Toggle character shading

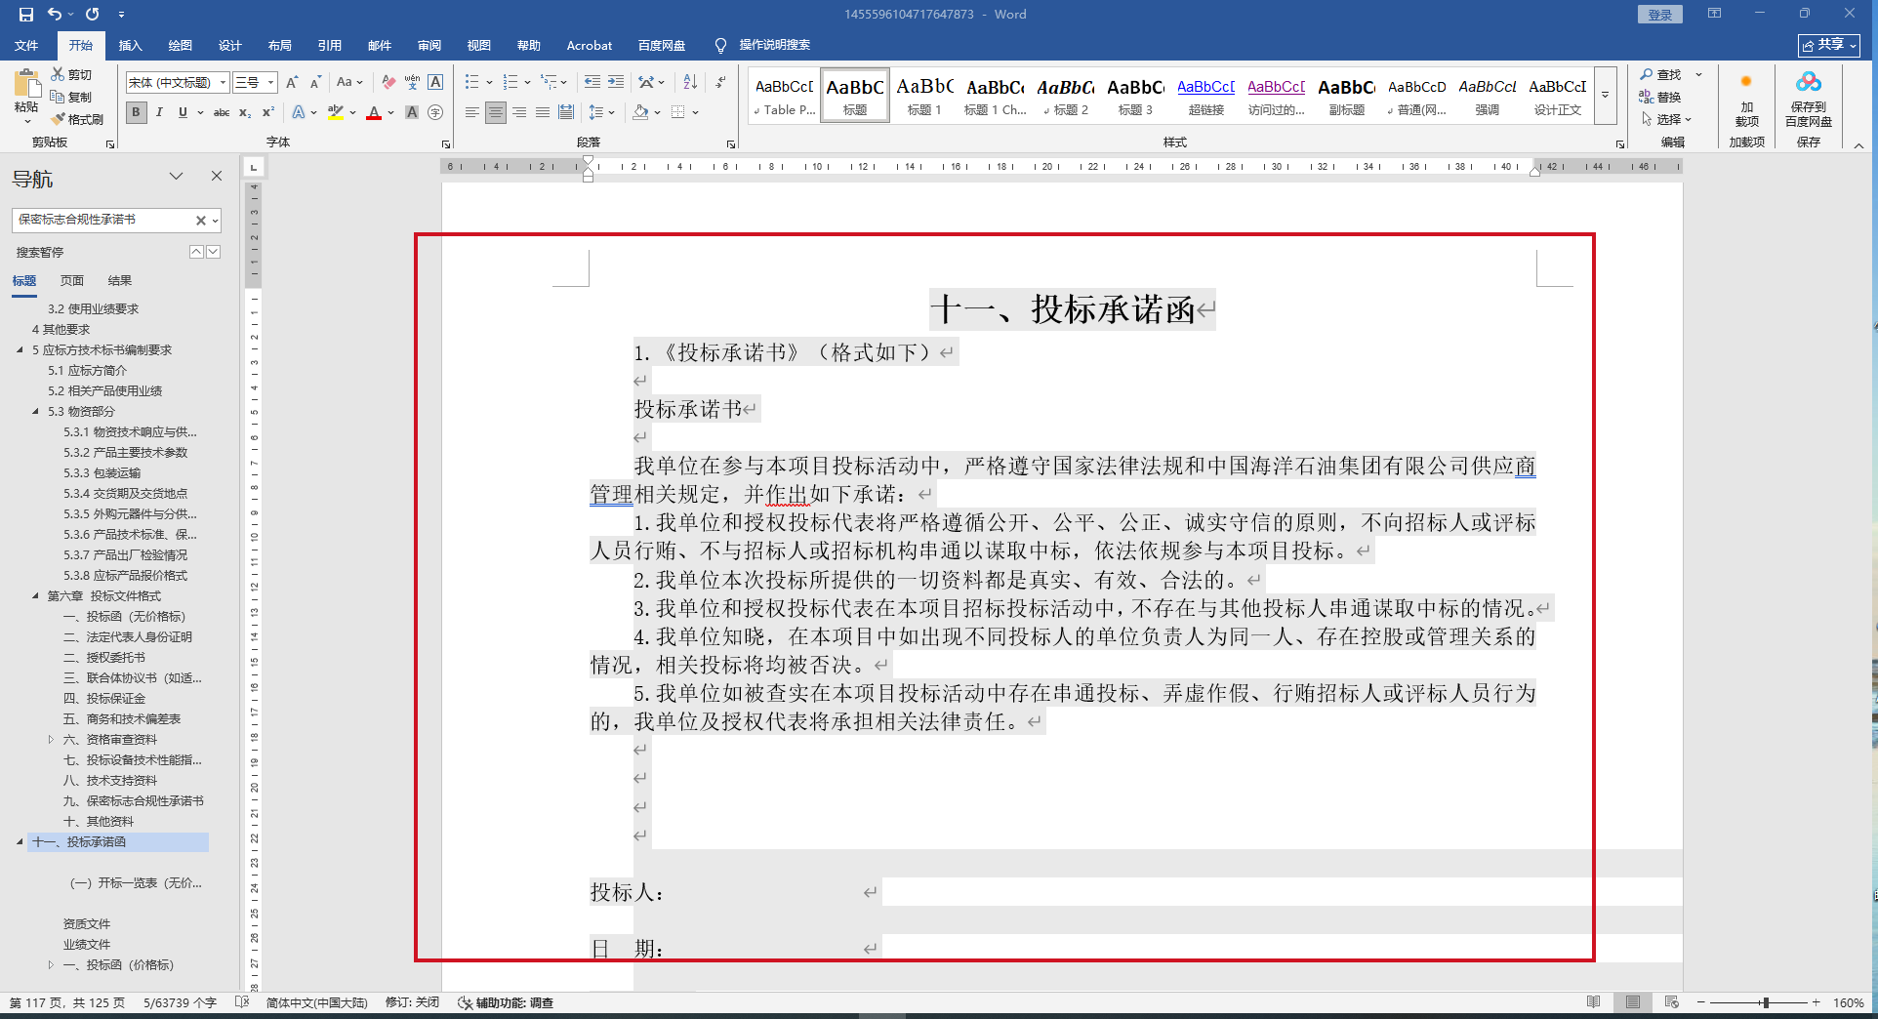[412, 112]
